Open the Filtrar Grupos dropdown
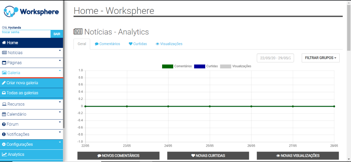 (x=321, y=58)
